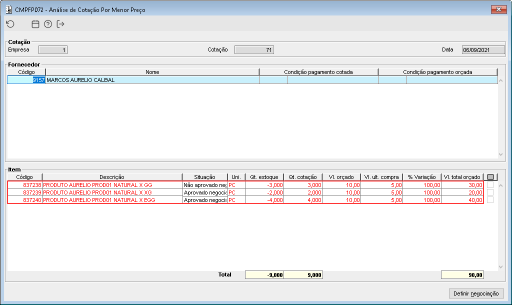Click stock quantity -4,000 cell
Screen dimensions: 512x305
(x=264, y=200)
